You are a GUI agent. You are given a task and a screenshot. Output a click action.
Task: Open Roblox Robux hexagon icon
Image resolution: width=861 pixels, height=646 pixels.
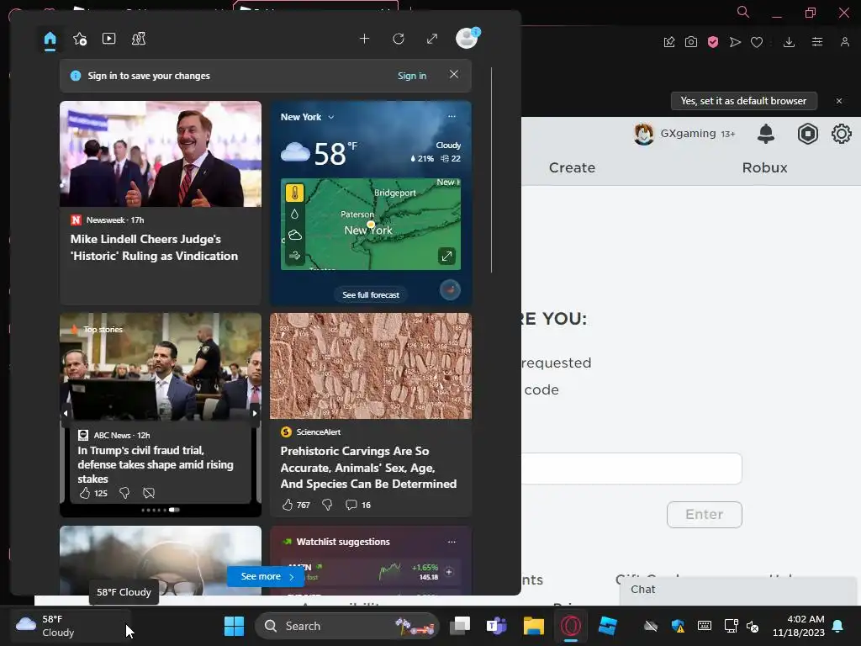coord(808,134)
